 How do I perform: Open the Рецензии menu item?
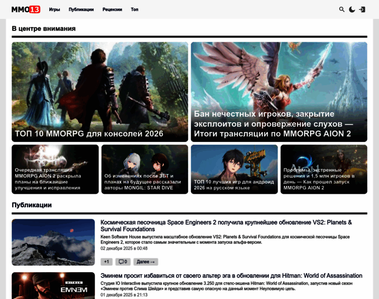click(x=112, y=9)
